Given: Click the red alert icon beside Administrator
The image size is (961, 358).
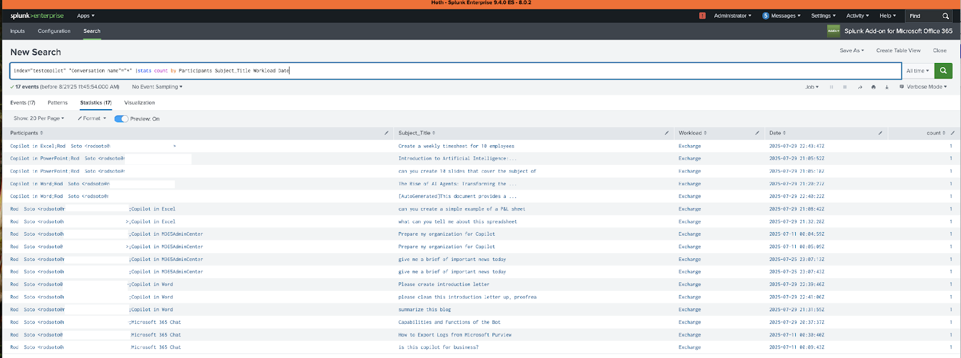Looking at the screenshot, I should 702,16.
